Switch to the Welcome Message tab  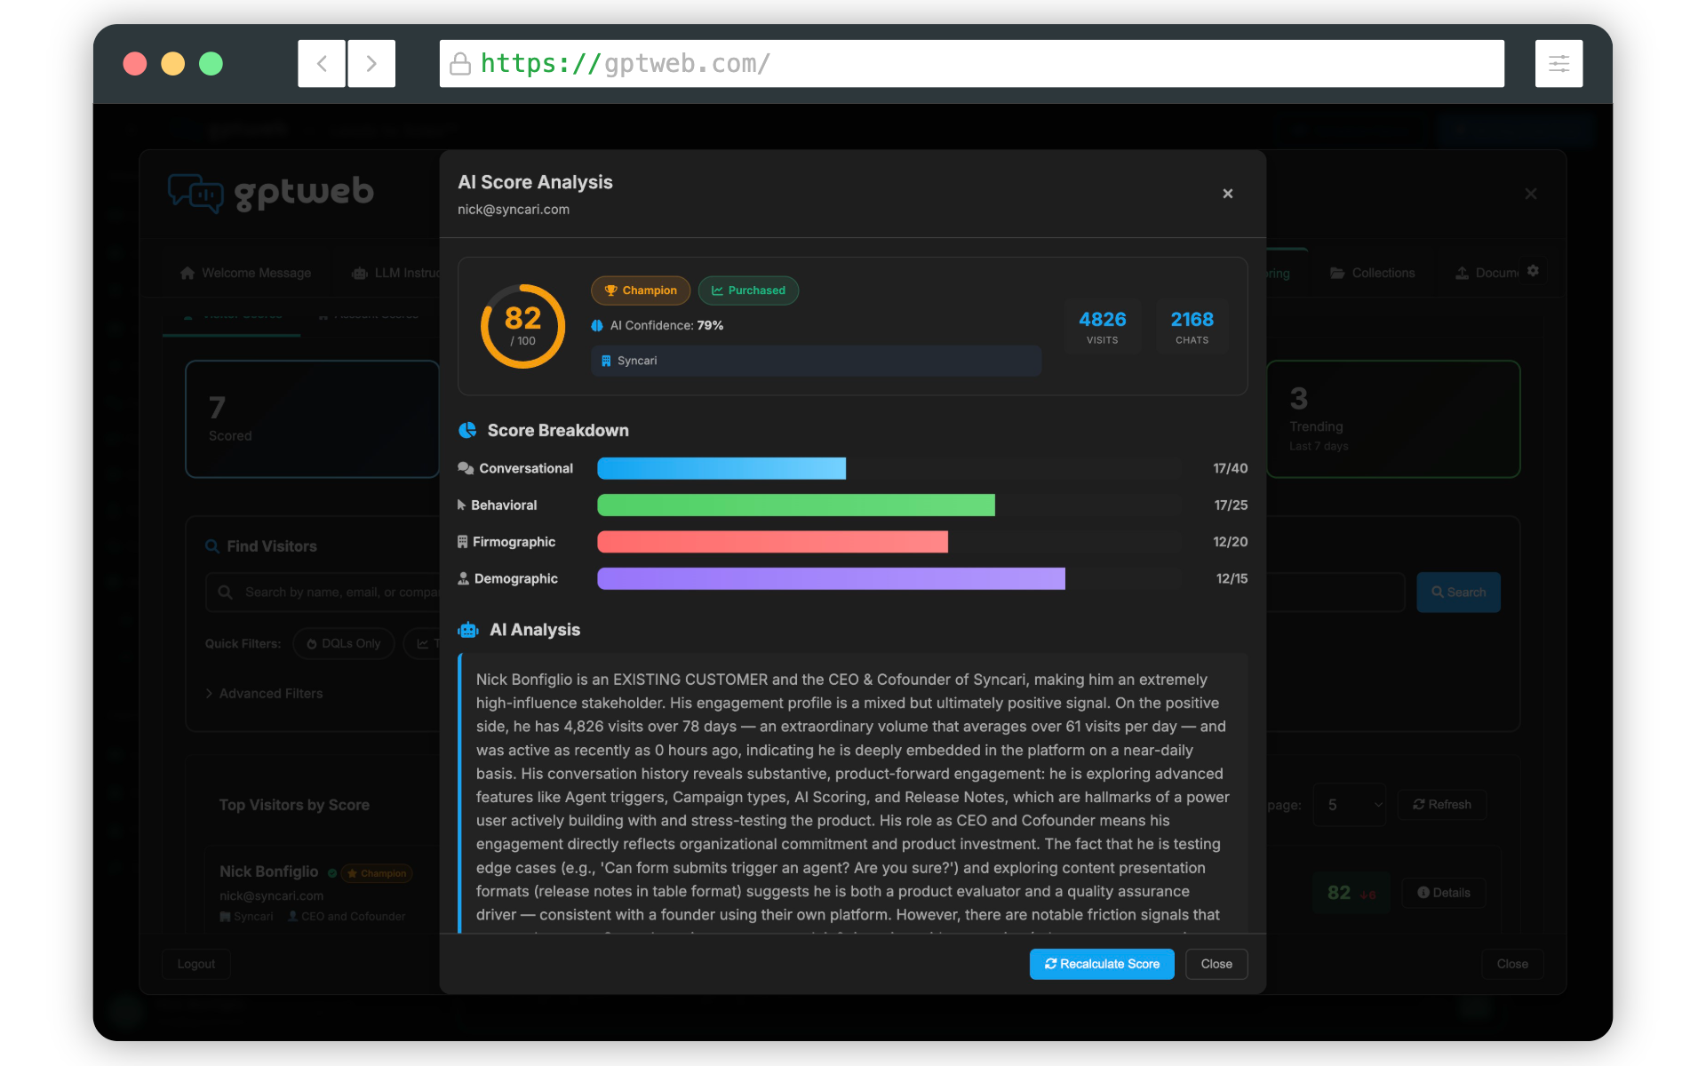coord(246,273)
